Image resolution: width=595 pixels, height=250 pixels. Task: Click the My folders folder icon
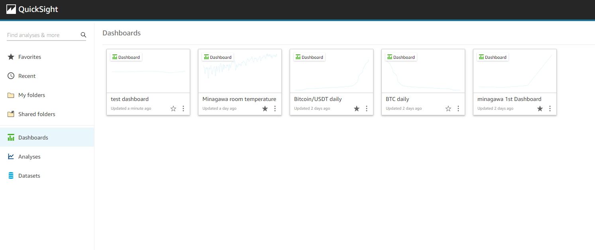[11, 95]
